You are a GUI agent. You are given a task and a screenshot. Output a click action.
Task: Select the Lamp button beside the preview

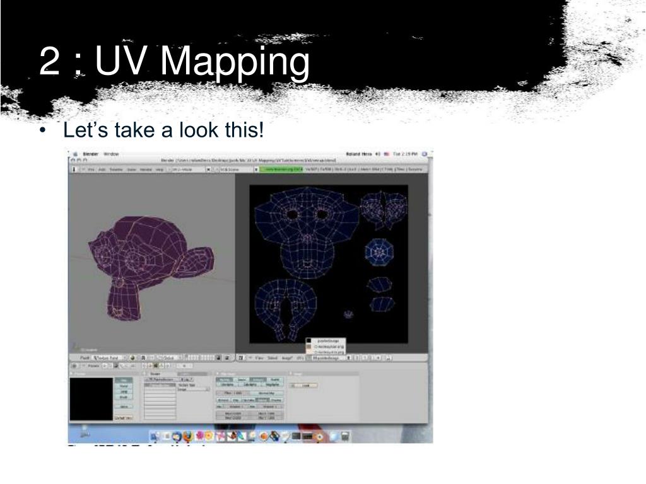[123, 392]
